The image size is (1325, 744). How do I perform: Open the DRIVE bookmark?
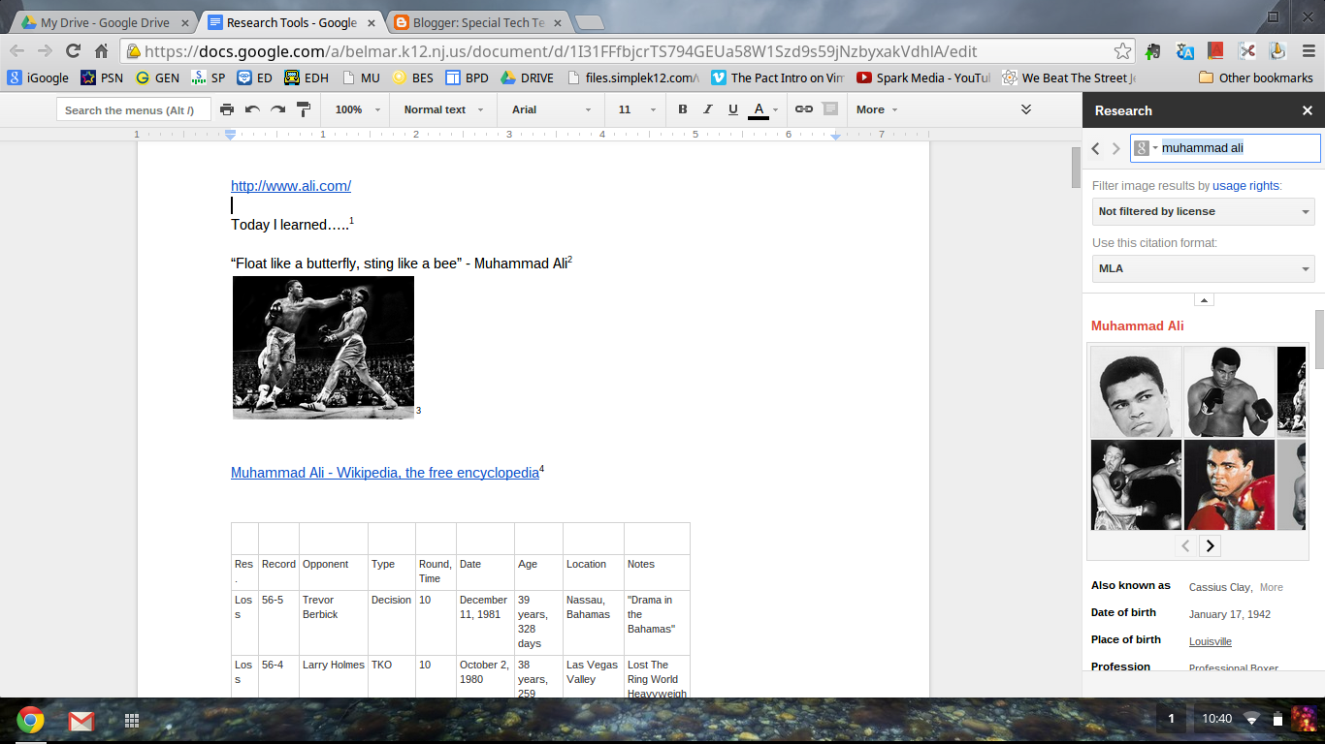click(x=527, y=77)
